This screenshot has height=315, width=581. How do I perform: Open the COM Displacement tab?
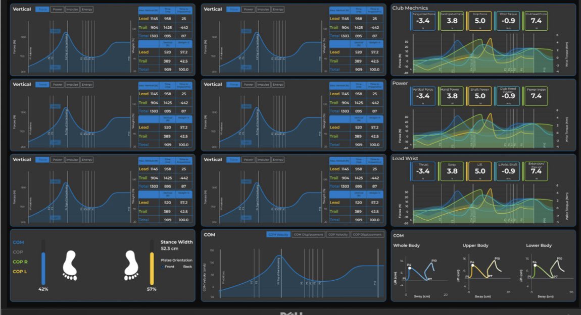pyautogui.click(x=308, y=234)
